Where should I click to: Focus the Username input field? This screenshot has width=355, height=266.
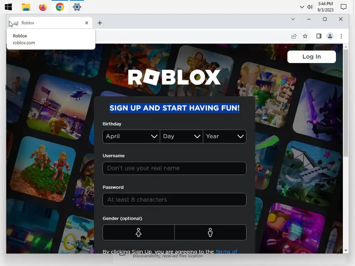pyautogui.click(x=174, y=168)
